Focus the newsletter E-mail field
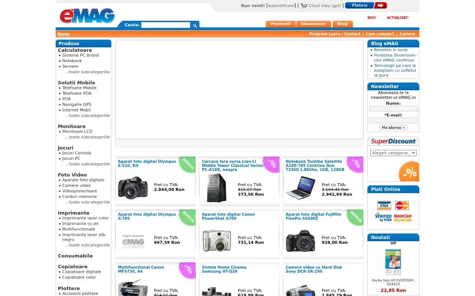475x296 pixels. point(393,121)
